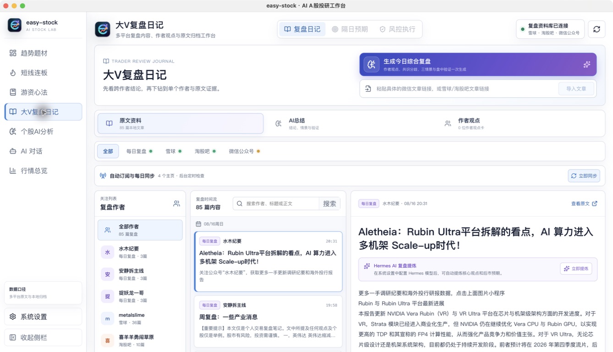Image resolution: width=613 pixels, height=352 pixels.
Task: Click the import file icon beside link field
Action: coord(368,89)
